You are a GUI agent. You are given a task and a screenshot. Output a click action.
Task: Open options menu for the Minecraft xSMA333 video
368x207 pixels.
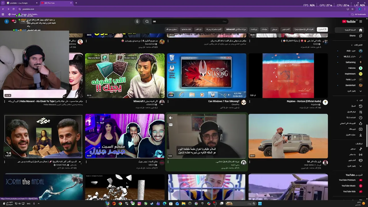point(86,101)
